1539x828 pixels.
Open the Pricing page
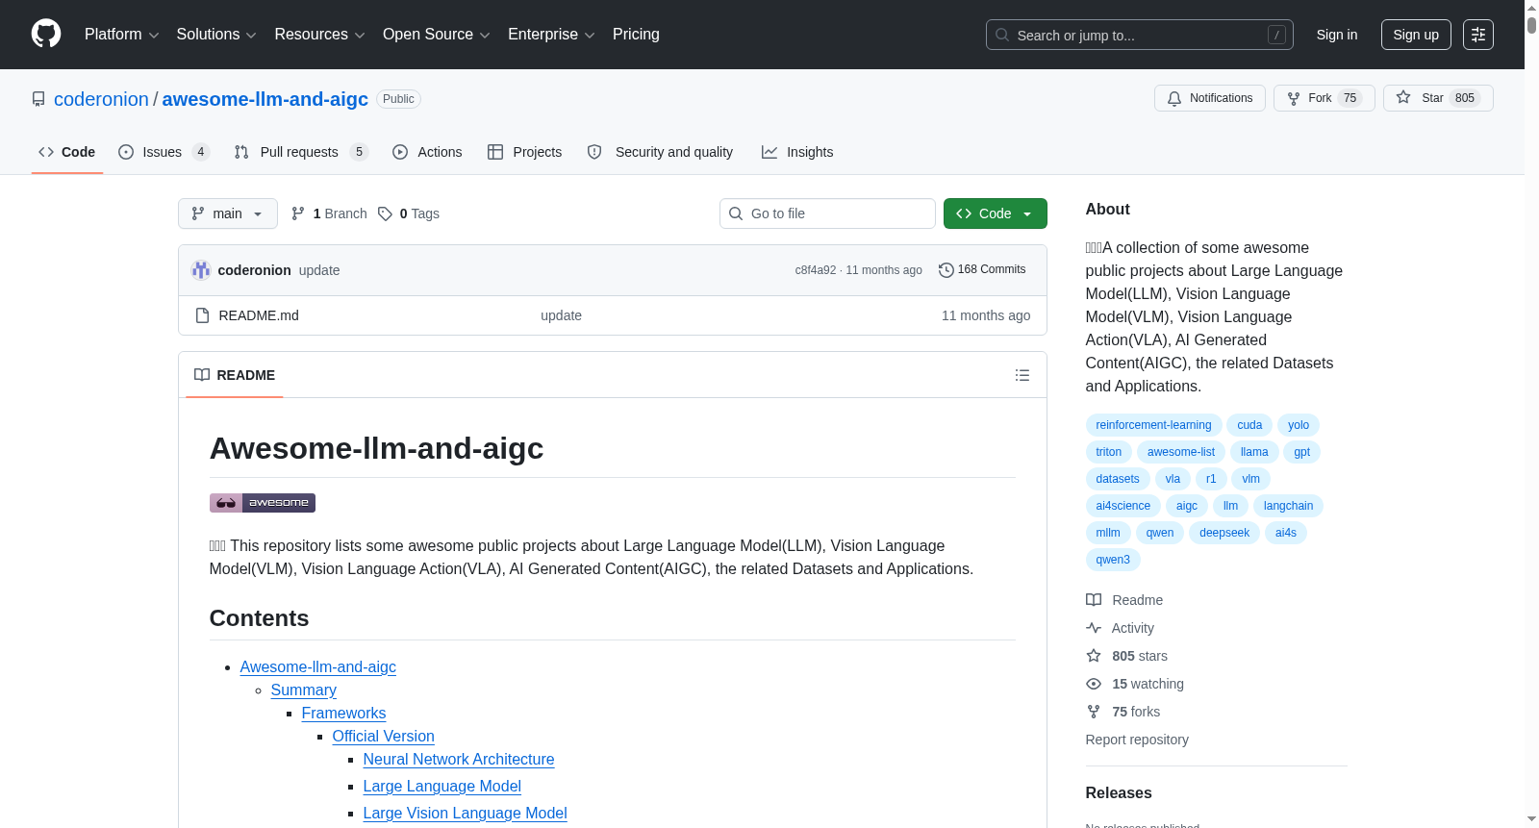[x=636, y=35]
